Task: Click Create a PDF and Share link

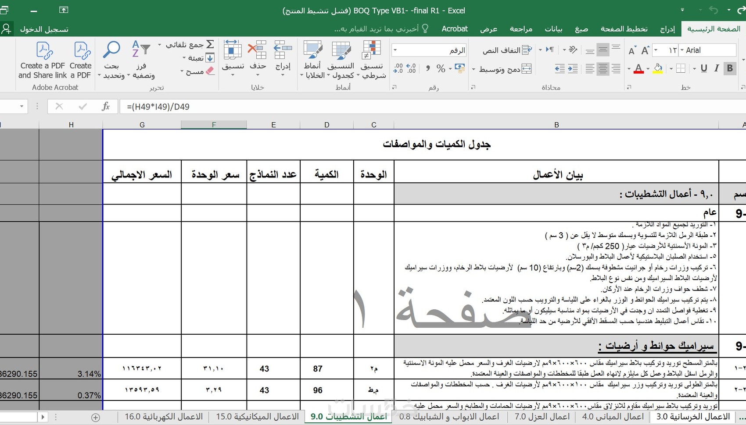Action: tap(43, 60)
